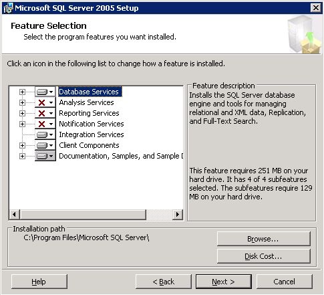
Task: Expand the Database Services tree node
Action: pyautogui.click(x=22, y=92)
